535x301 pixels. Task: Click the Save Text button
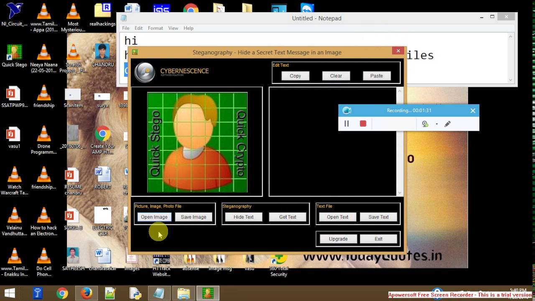point(379,217)
